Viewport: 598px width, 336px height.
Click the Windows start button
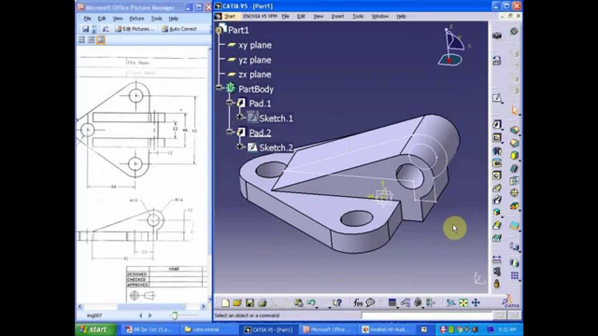tap(95, 329)
